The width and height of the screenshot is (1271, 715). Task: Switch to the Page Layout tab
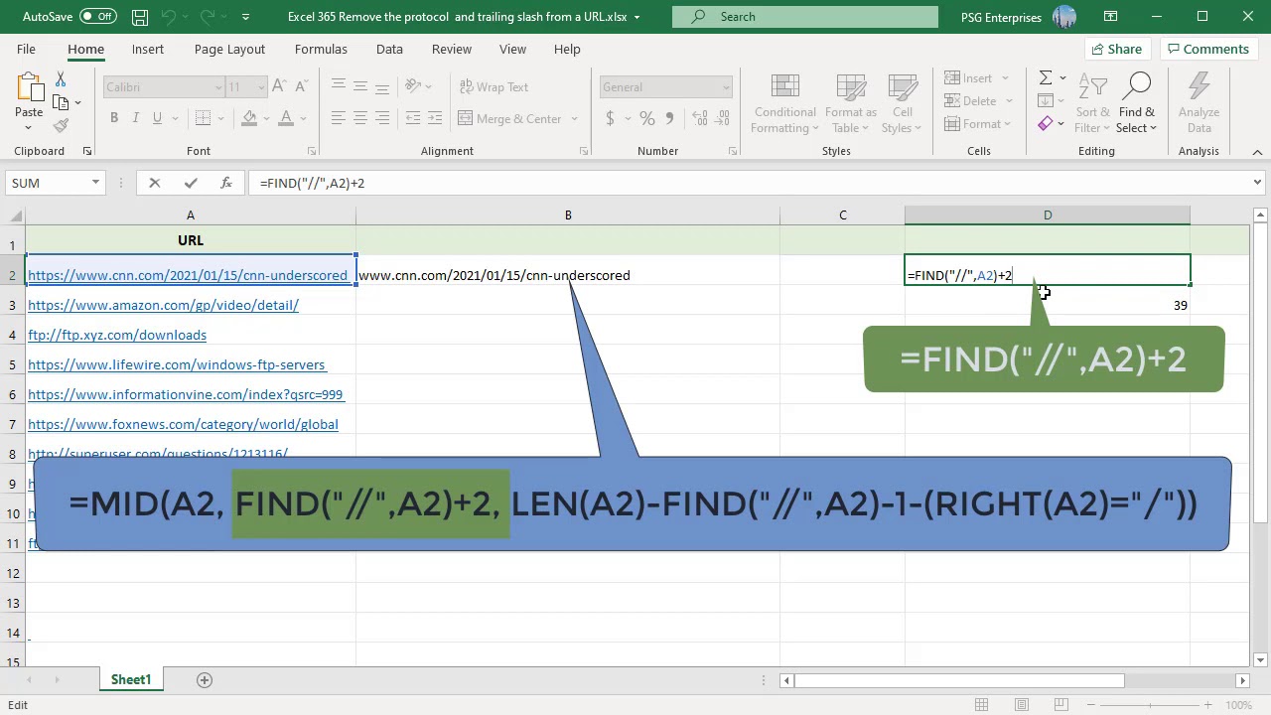coord(229,49)
